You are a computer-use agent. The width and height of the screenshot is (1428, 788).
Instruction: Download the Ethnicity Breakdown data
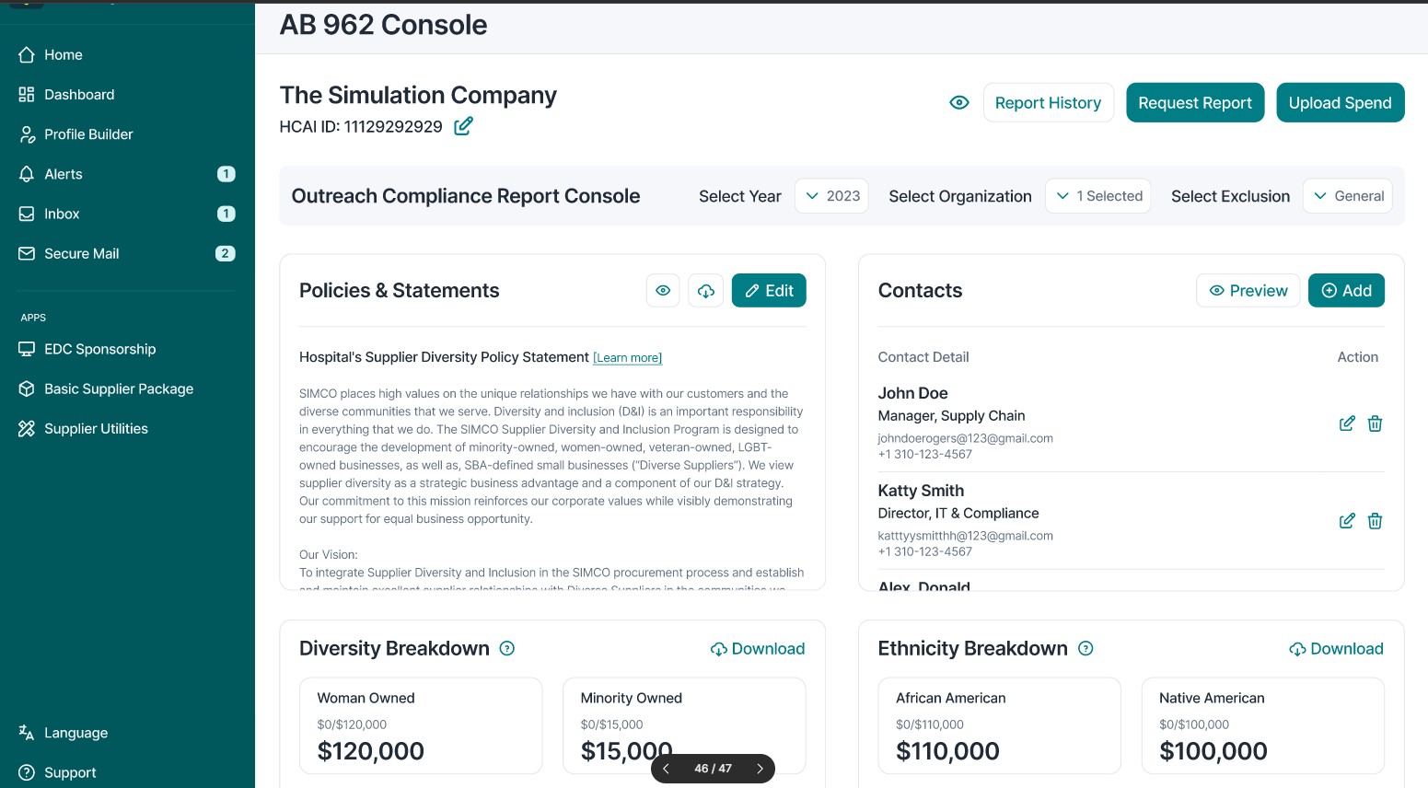click(1336, 649)
